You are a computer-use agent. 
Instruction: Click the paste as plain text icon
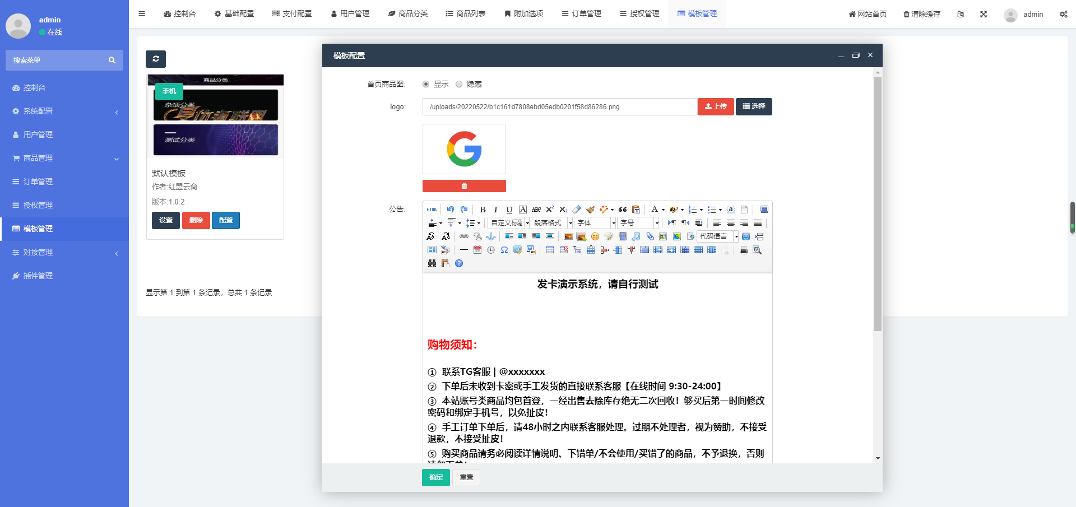click(636, 210)
